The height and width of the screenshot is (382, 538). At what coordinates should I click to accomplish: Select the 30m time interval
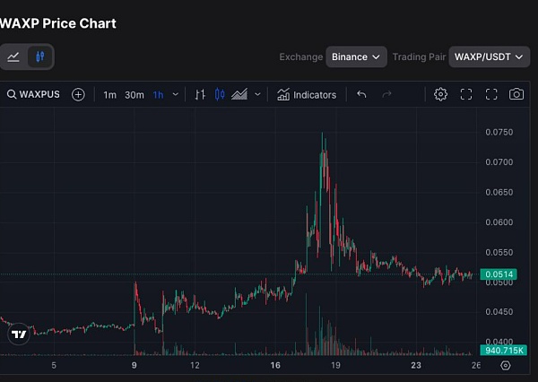tap(134, 95)
